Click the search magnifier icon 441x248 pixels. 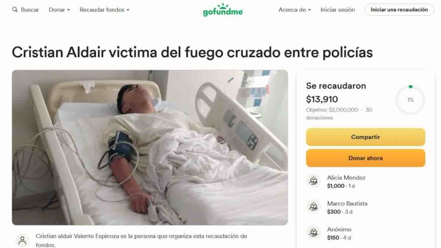pyautogui.click(x=14, y=10)
